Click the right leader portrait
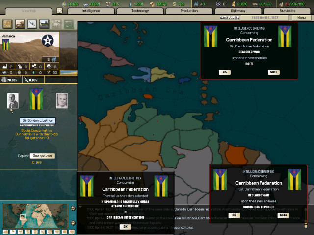 62,101
